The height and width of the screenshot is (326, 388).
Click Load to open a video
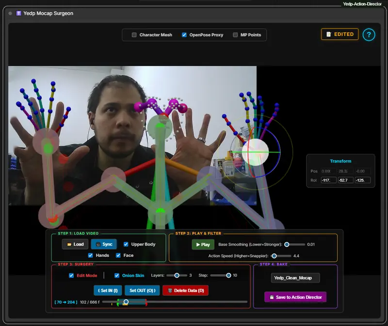pyautogui.click(x=75, y=244)
